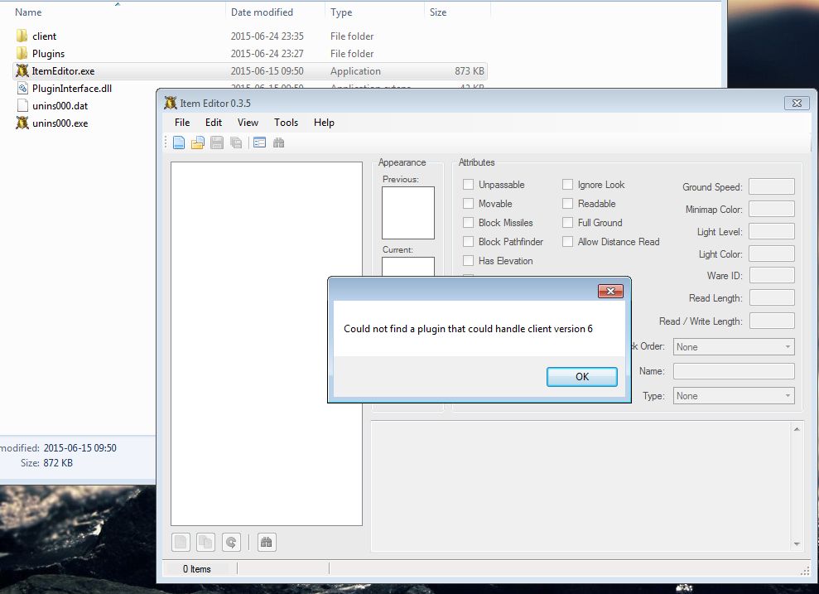Screen dimensions: 819x594
Task: Click the Open folder toolbar icon
Action: (x=197, y=142)
